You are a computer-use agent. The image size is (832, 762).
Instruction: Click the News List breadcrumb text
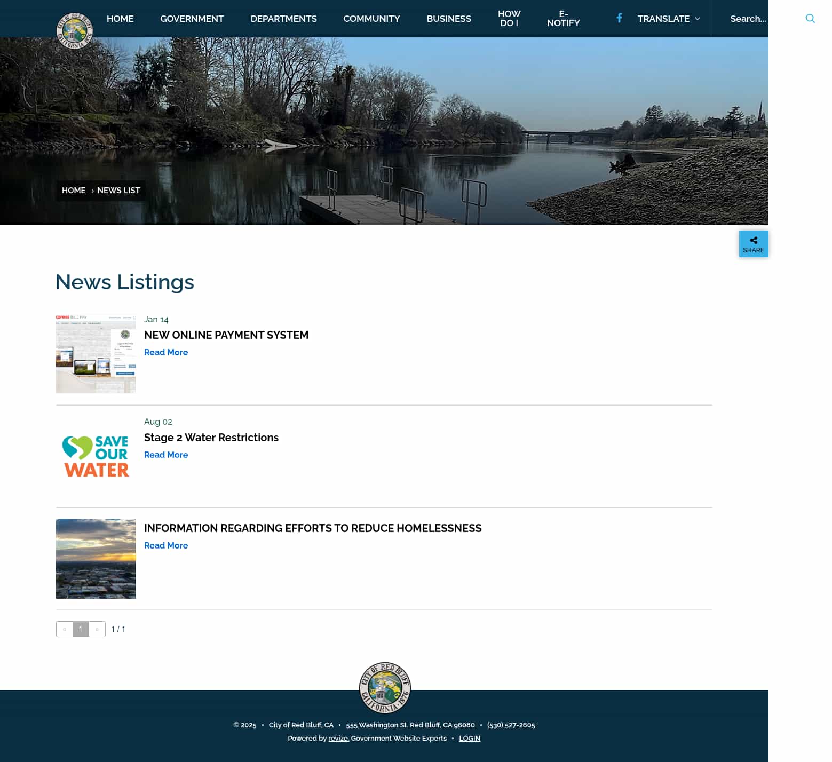coord(118,190)
